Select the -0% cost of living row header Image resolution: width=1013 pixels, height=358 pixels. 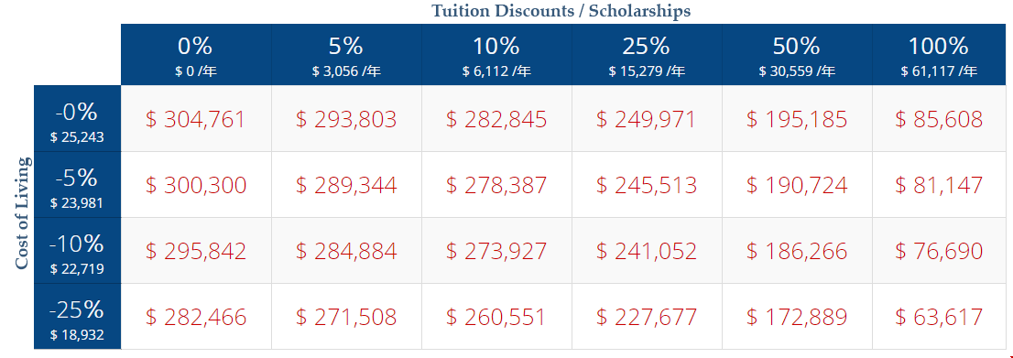[77, 119]
